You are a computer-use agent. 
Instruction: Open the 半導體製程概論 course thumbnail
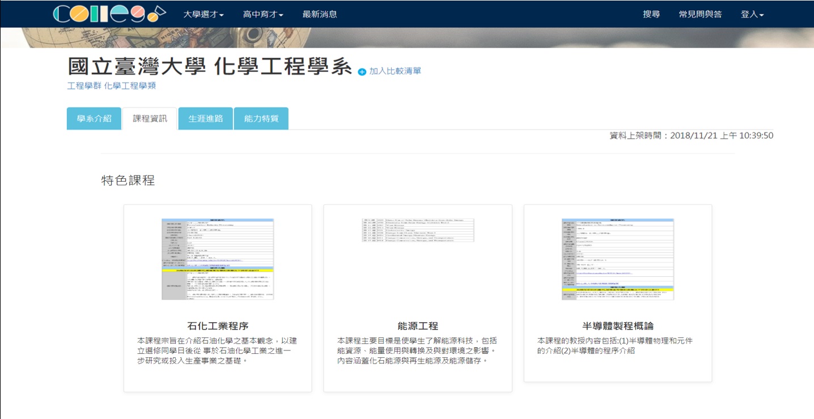tap(618, 259)
